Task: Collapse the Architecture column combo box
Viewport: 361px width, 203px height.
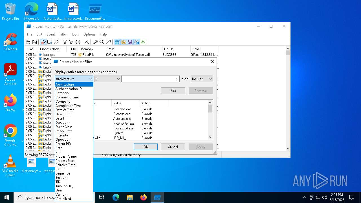Action: pos(91,79)
